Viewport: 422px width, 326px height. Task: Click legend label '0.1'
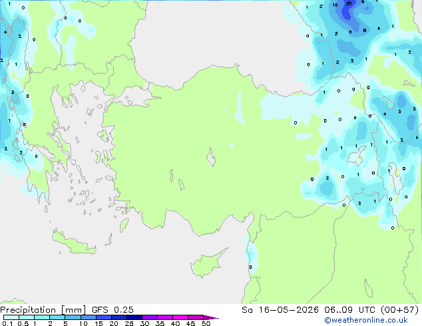click(7, 323)
